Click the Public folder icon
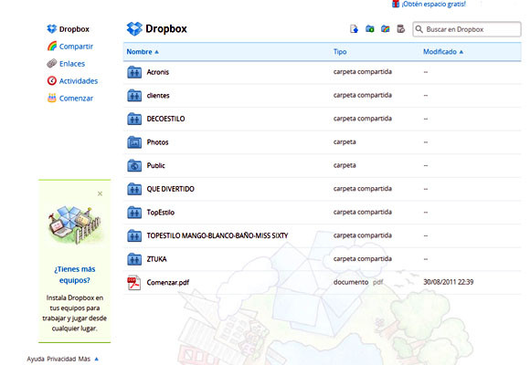Viewport: 530px width, 365px height. [x=134, y=165]
